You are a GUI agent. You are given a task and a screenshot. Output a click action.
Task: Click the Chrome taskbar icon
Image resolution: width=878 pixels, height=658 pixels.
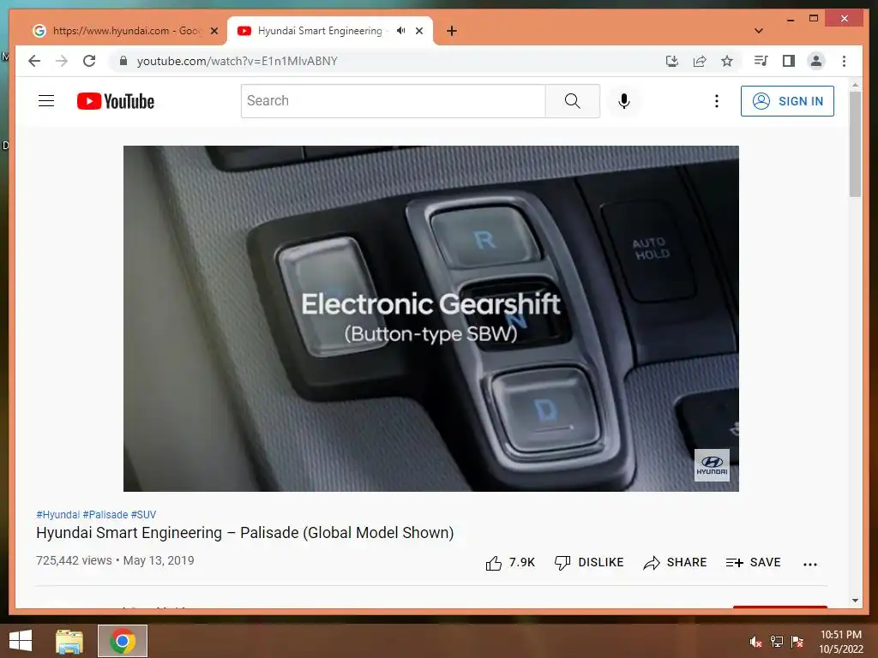click(x=123, y=641)
